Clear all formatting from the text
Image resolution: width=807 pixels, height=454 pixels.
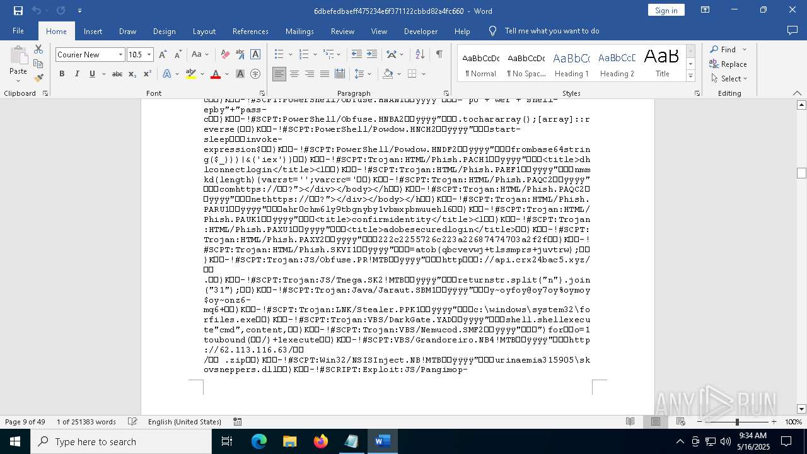click(x=225, y=55)
